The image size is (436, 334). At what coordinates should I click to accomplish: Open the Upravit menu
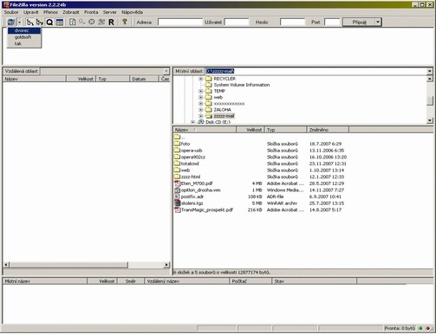point(31,12)
